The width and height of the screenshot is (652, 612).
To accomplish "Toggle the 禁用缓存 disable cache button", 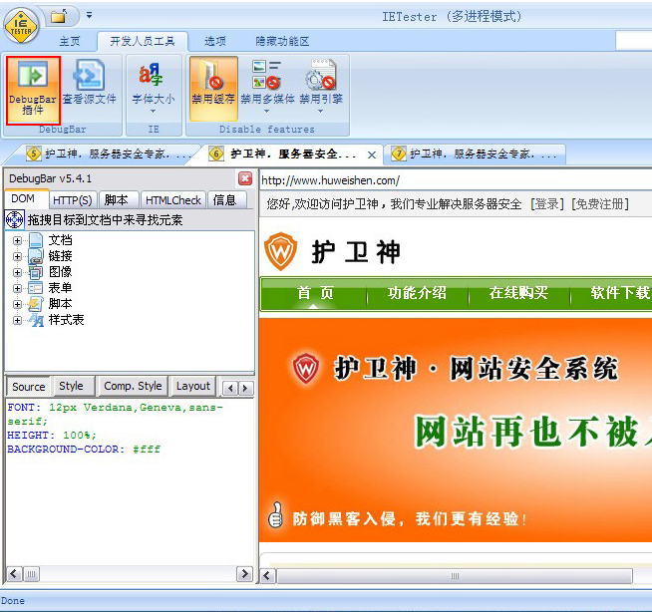I will (213, 89).
